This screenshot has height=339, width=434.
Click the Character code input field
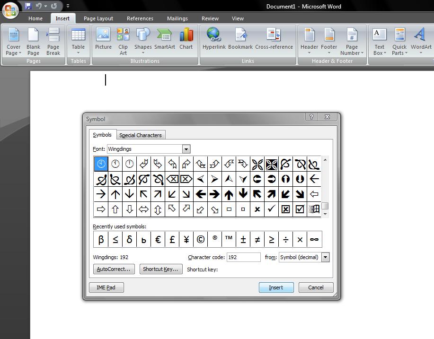coord(244,257)
